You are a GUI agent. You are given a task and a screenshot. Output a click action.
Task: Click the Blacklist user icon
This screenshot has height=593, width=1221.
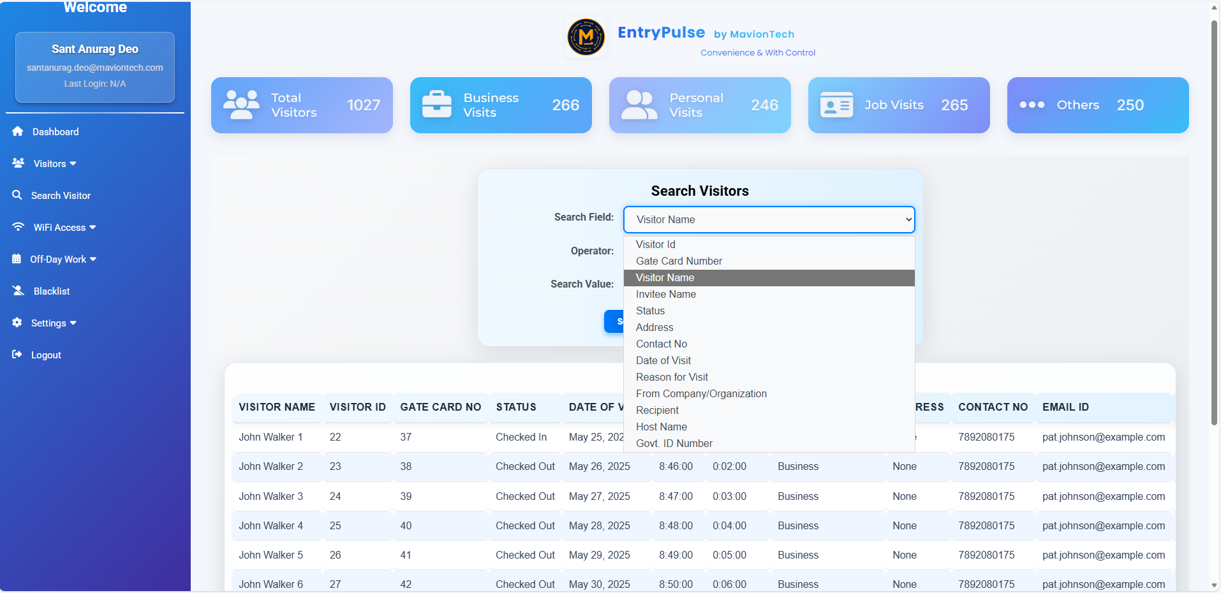point(18,291)
